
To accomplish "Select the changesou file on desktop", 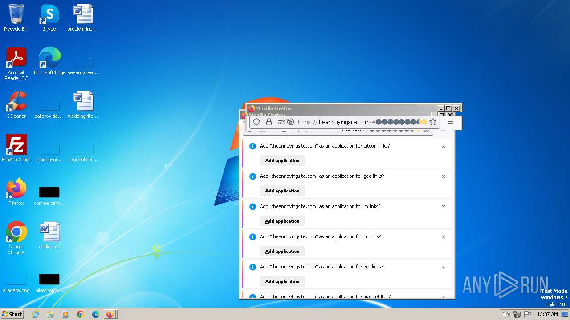I will pos(49,148).
